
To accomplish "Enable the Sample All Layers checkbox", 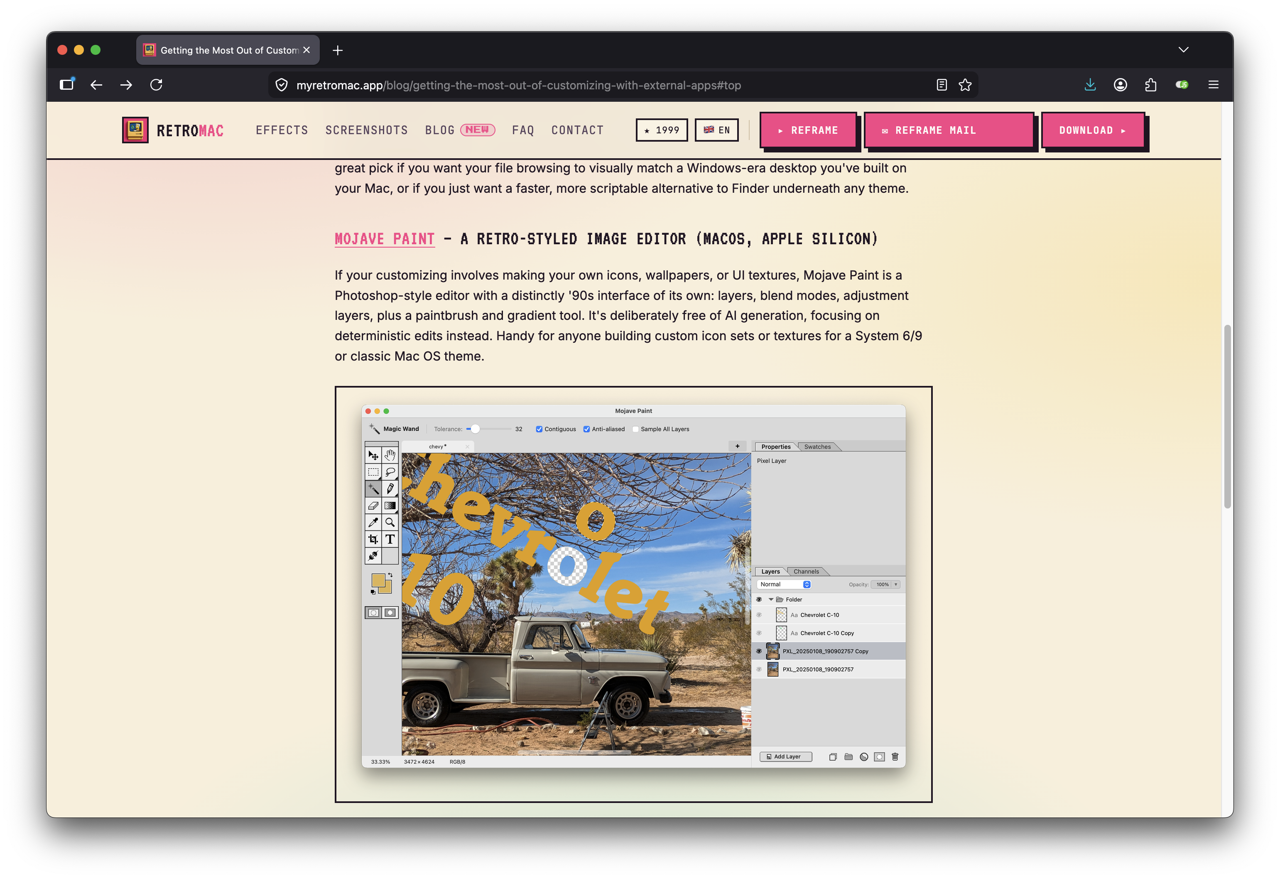I will point(635,429).
